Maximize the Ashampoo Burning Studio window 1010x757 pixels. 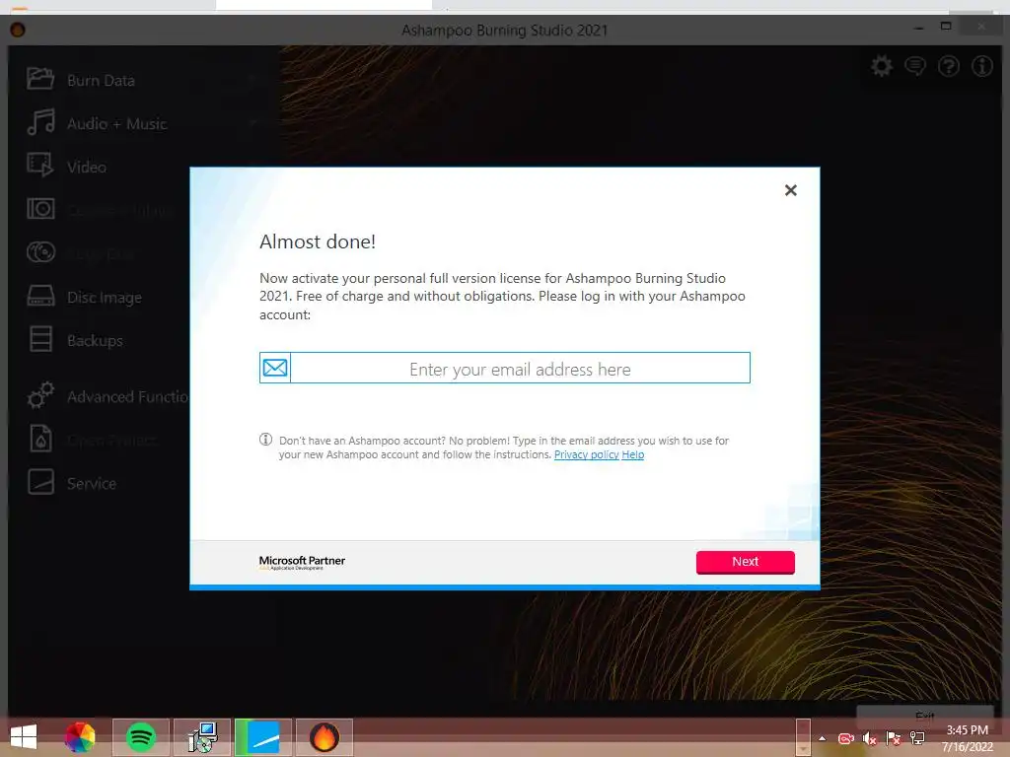[946, 27]
